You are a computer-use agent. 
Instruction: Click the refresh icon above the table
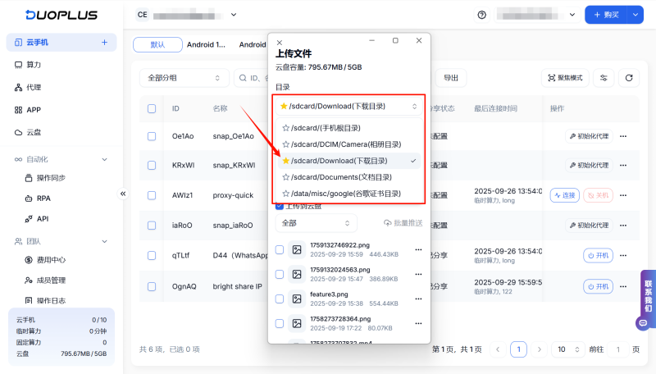tap(629, 78)
